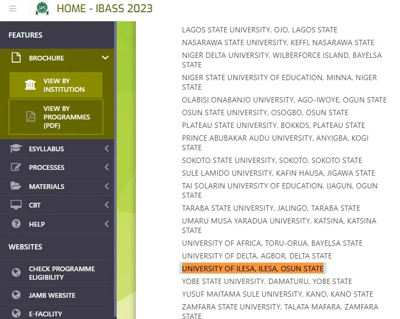Screen dimensions: 400x319
Task: Click the sidebar vertical scrollbar
Action: coord(115,170)
